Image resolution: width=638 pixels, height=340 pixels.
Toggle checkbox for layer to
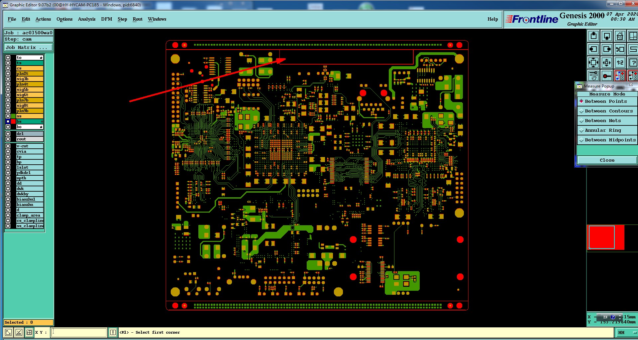pos(8,58)
